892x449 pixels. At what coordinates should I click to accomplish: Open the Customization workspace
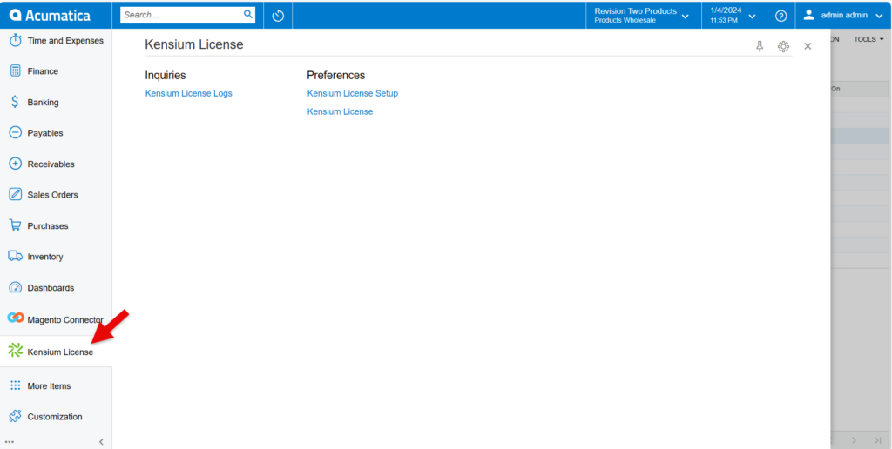click(56, 417)
